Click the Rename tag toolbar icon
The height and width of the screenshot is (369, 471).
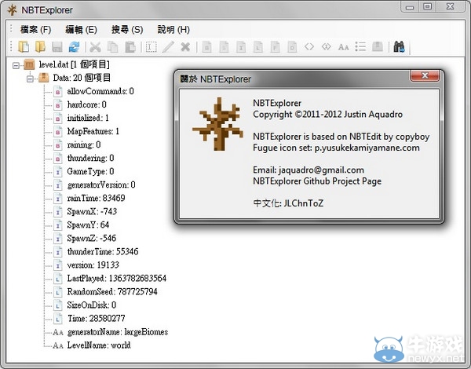(x=151, y=47)
